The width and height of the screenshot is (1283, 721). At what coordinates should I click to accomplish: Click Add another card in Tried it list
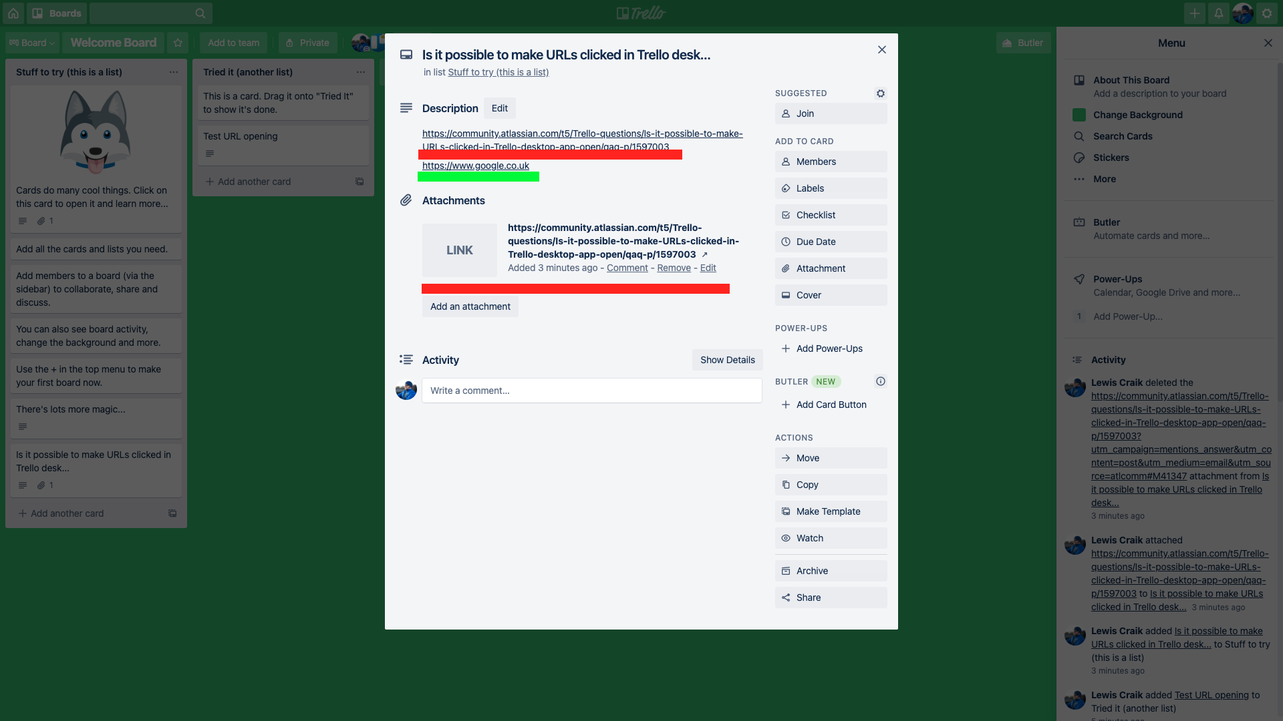(x=248, y=182)
